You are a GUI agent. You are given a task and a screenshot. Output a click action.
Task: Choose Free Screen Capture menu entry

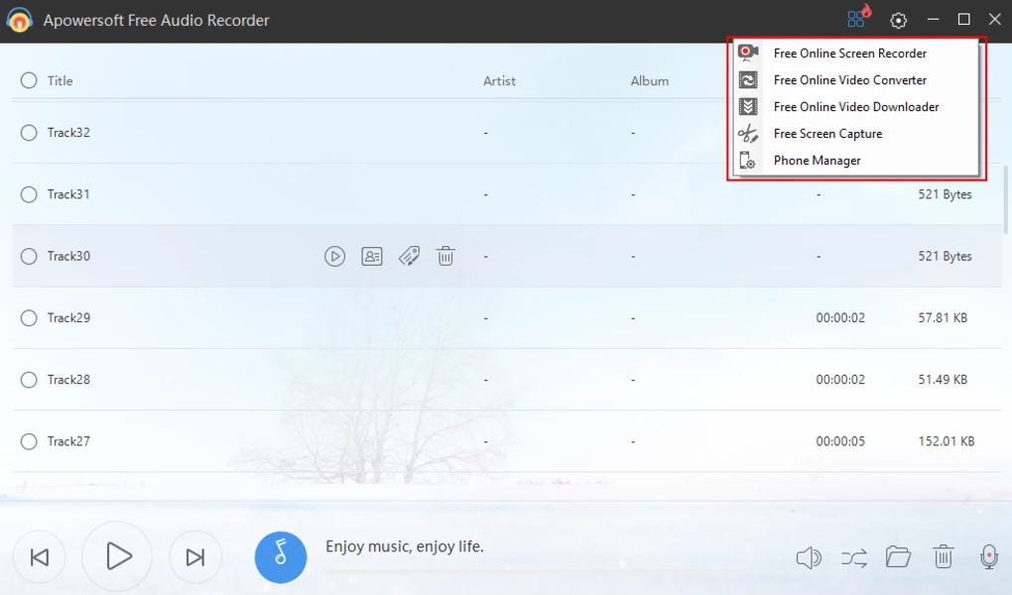point(856,134)
